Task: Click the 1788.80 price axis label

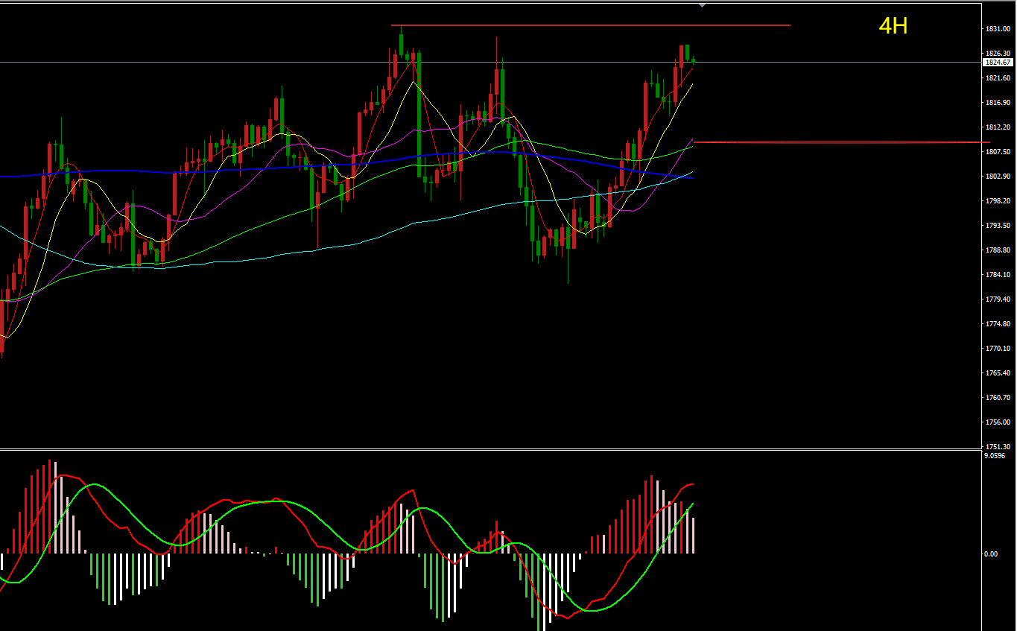Action: 998,250
